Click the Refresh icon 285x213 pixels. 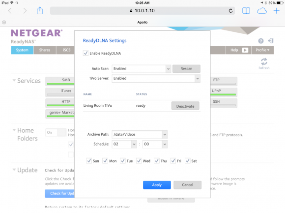click(264, 63)
